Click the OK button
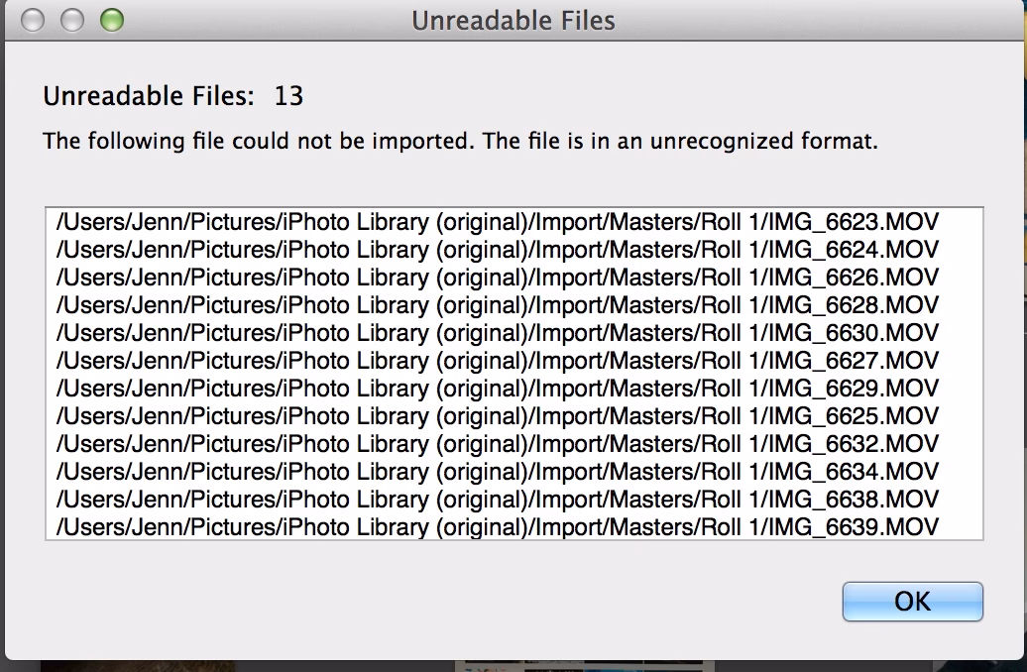The height and width of the screenshot is (672, 1027). click(911, 602)
